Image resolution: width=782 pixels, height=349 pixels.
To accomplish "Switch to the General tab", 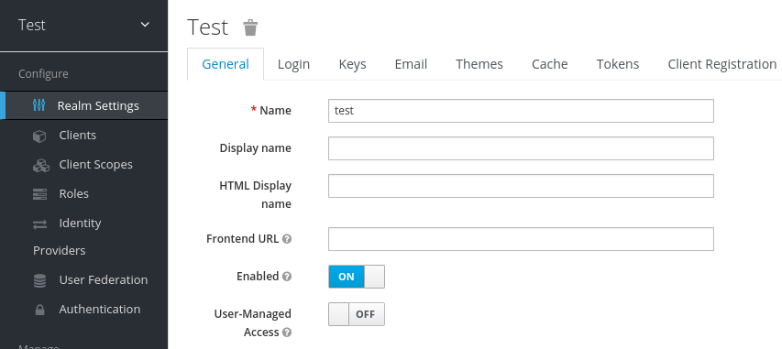I will (x=226, y=64).
